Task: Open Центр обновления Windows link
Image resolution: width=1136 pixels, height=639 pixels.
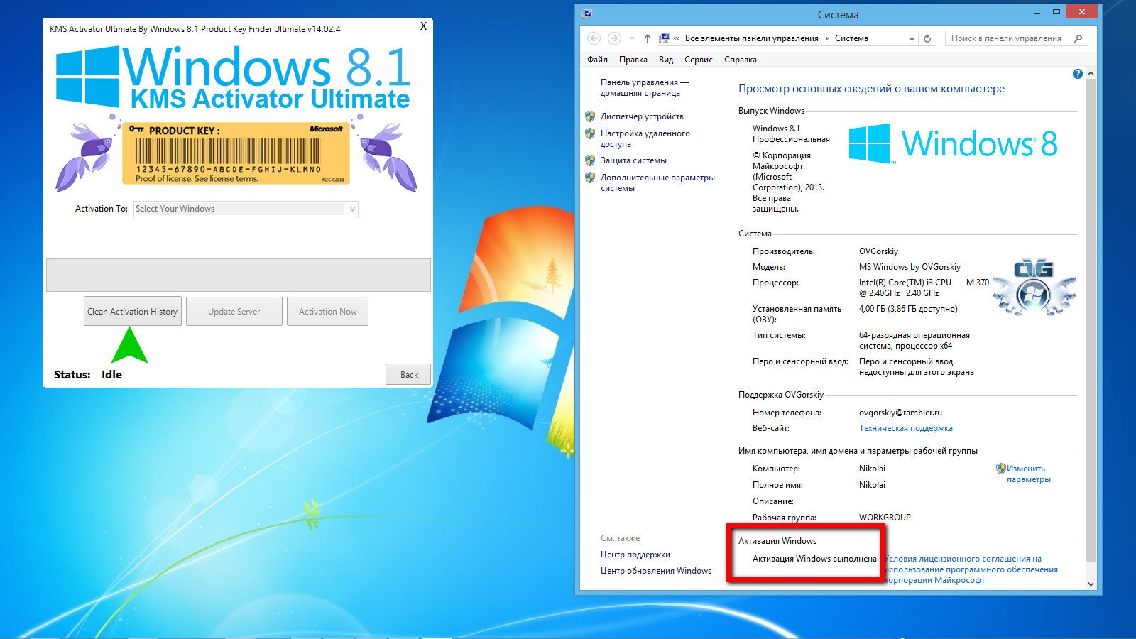Action: click(x=656, y=571)
